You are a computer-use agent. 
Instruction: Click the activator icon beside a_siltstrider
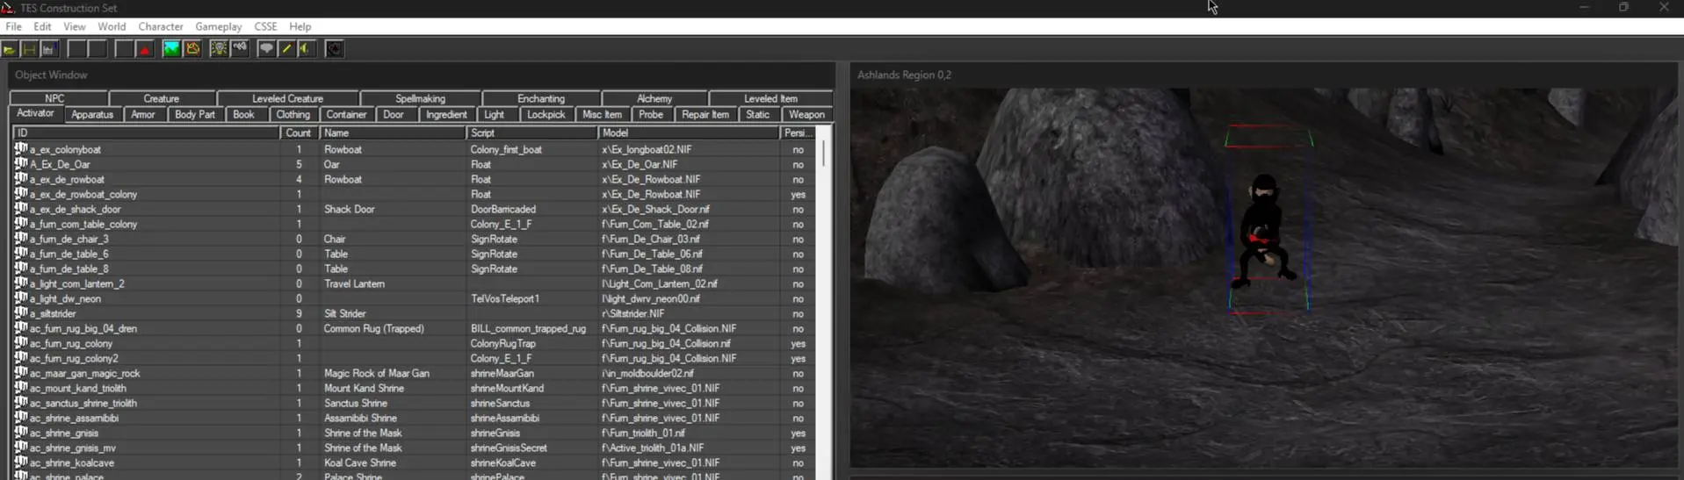[x=21, y=313]
